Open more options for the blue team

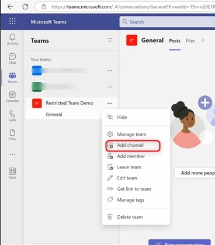(110, 71)
